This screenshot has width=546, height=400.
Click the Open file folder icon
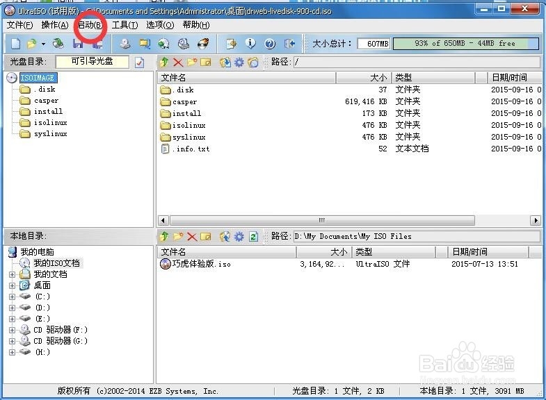point(32,44)
